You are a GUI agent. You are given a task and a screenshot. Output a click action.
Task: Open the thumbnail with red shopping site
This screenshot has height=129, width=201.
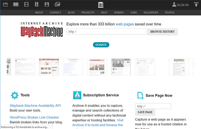[x=49, y=67]
